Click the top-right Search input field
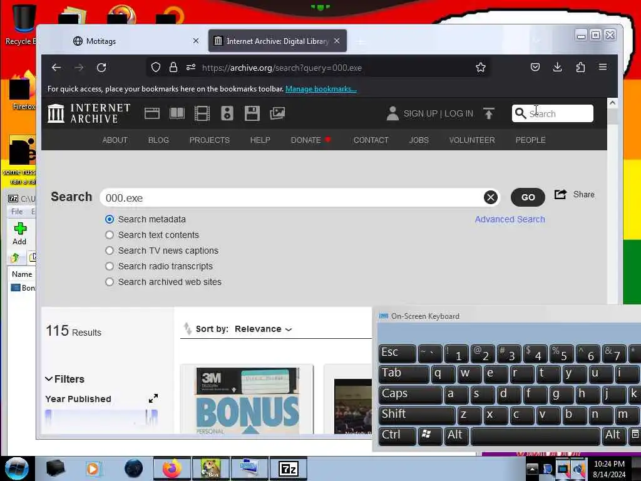Image resolution: width=641 pixels, height=481 pixels. click(552, 113)
